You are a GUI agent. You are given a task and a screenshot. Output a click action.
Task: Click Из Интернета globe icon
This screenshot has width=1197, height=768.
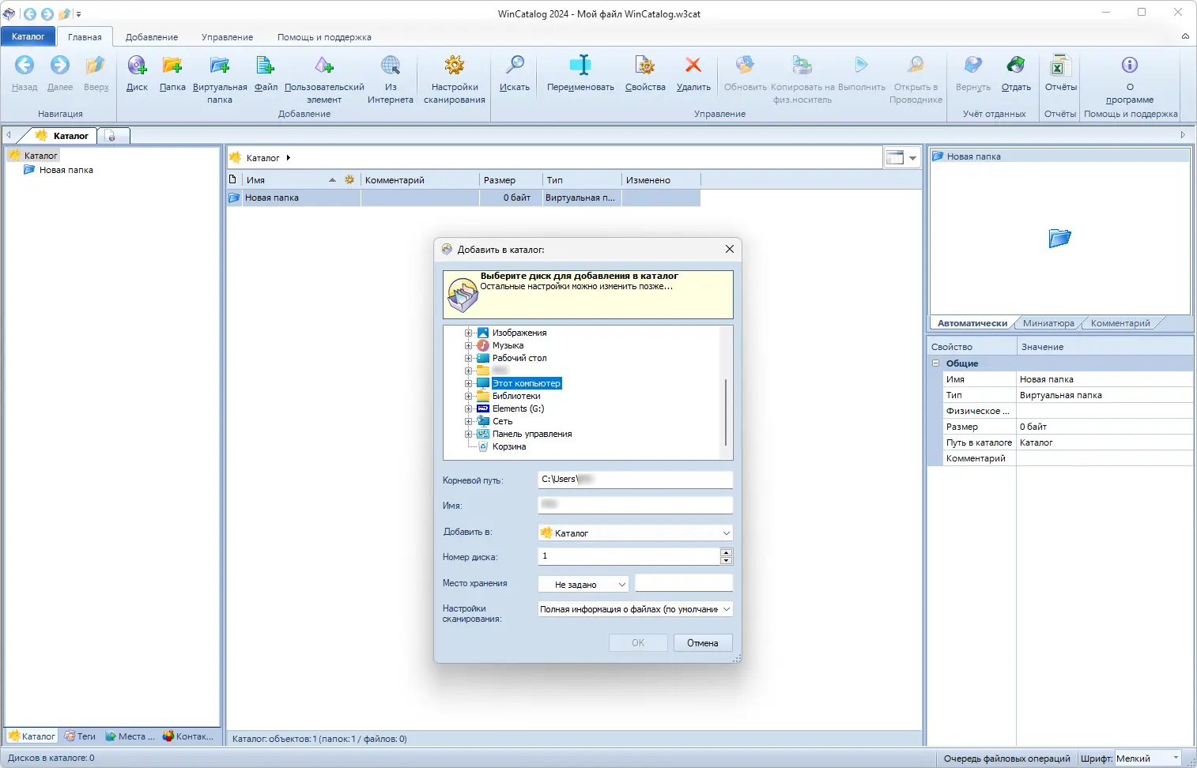391,65
